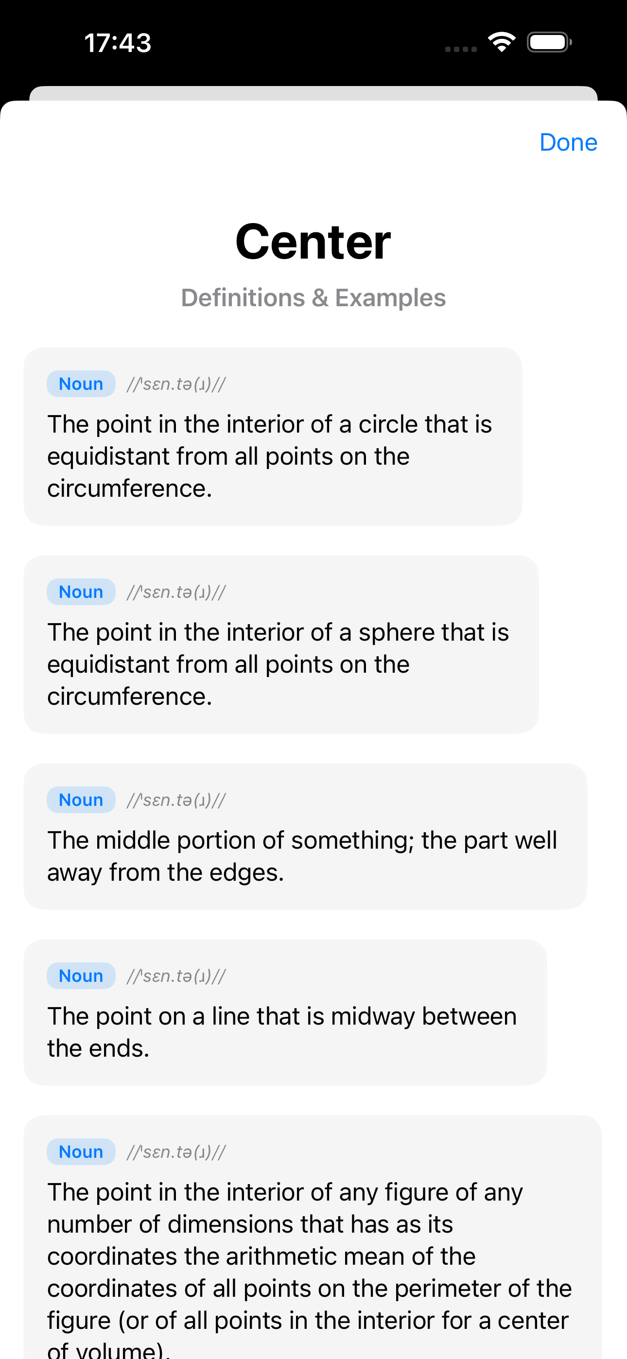
Task: Tap the pronunciation in the middle portion card
Action: coord(176,801)
